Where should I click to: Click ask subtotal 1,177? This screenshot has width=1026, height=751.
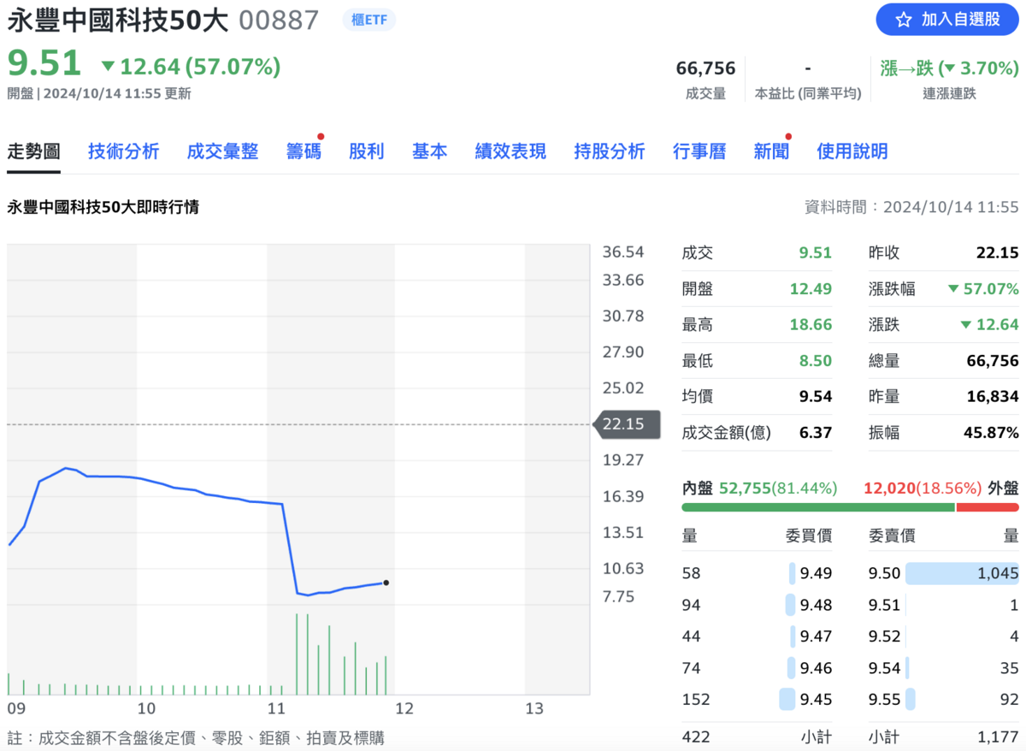click(998, 736)
